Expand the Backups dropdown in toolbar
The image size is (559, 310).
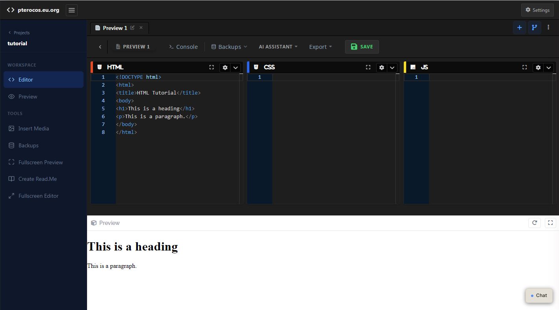tap(229, 47)
